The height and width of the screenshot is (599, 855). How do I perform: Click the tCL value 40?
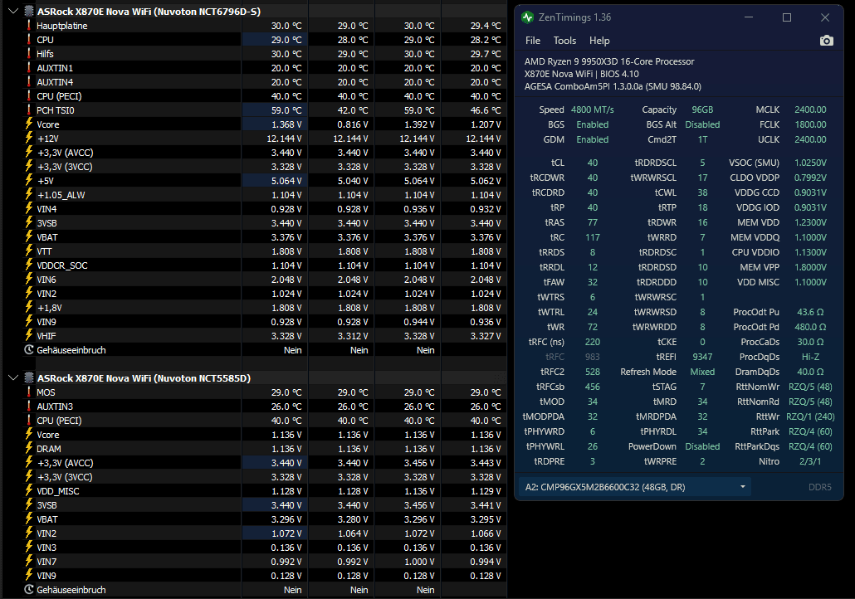pyautogui.click(x=593, y=163)
